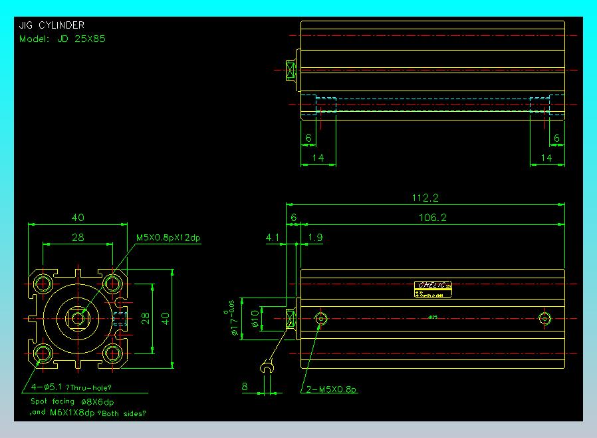Click the 106.2 body length dimension

click(432, 218)
